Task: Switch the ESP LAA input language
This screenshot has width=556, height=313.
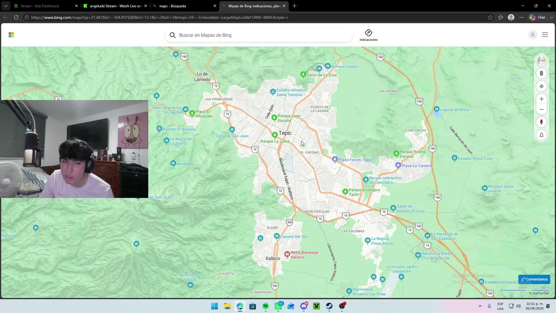Action: (x=500, y=306)
